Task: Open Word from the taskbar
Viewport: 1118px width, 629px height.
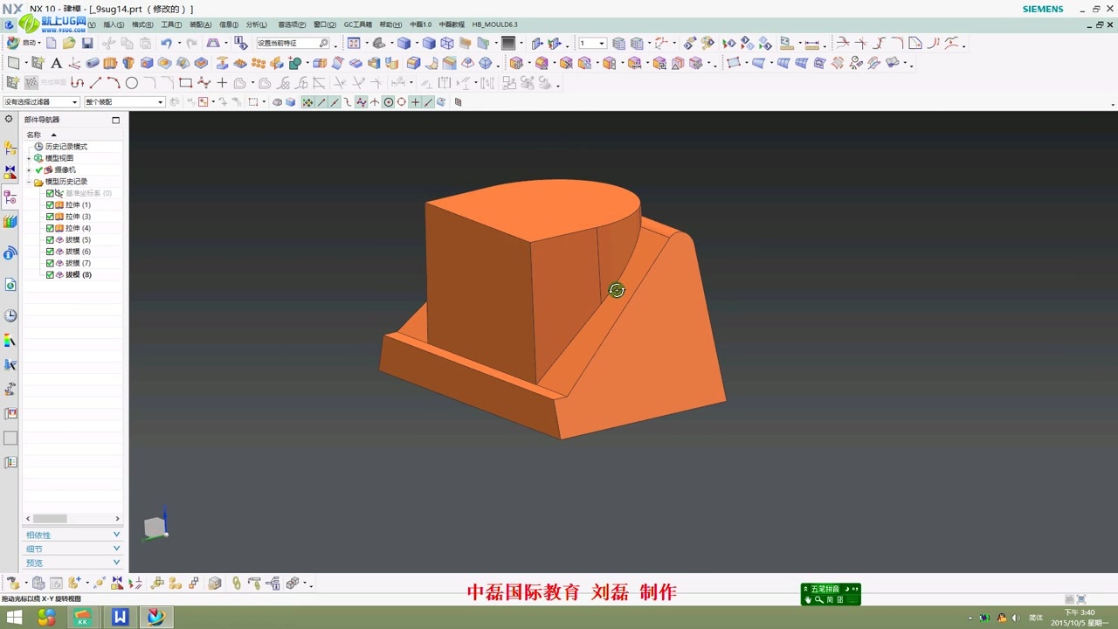Action: click(120, 618)
